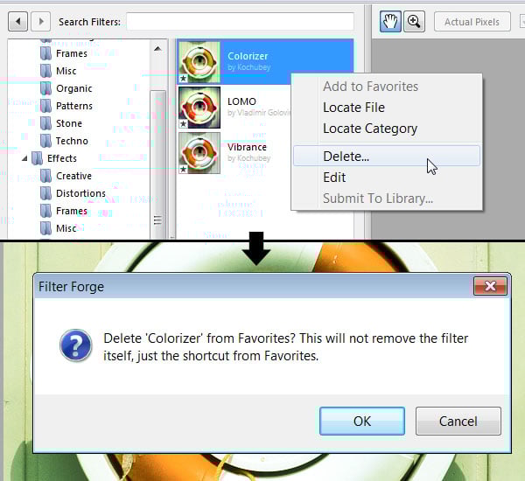Click Cancel in Filter Forge dialog
The height and width of the screenshot is (481, 525).
458,421
